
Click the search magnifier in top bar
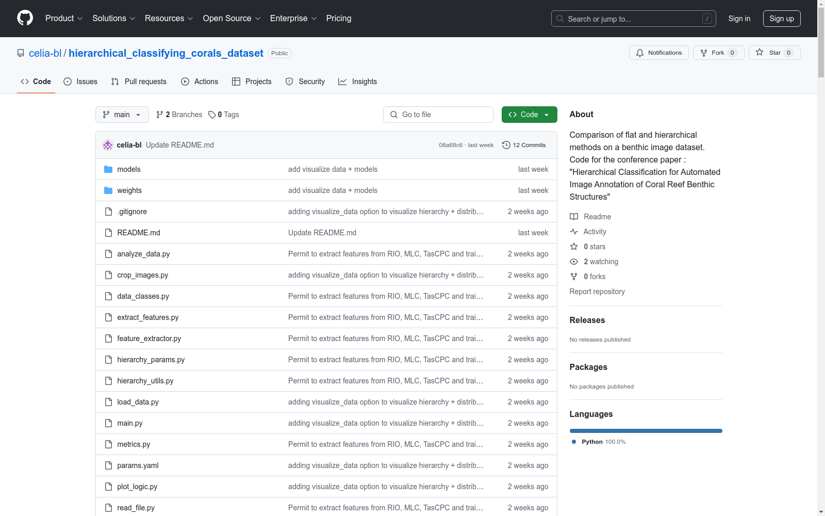tap(560, 19)
